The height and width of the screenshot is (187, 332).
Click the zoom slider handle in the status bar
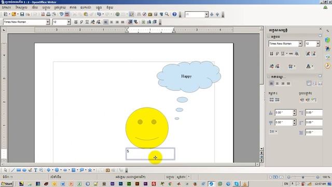click(303, 177)
